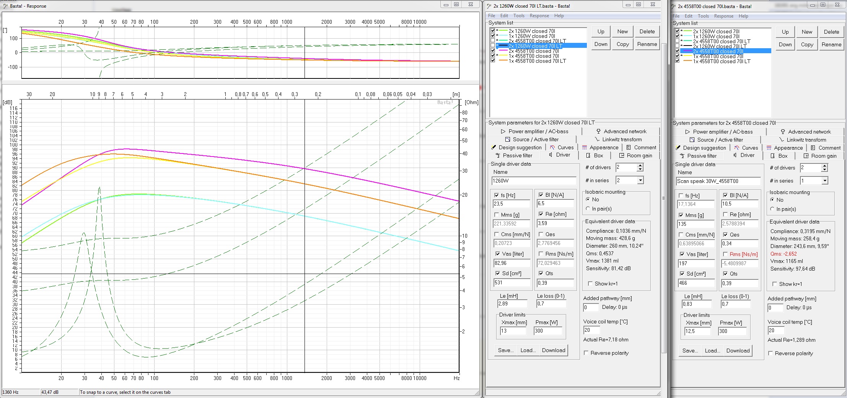Click green line swatch of 2x 1260W closed 70l in 1260W list
This screenshot has width=847, height=398.
(x=503, y=31)
